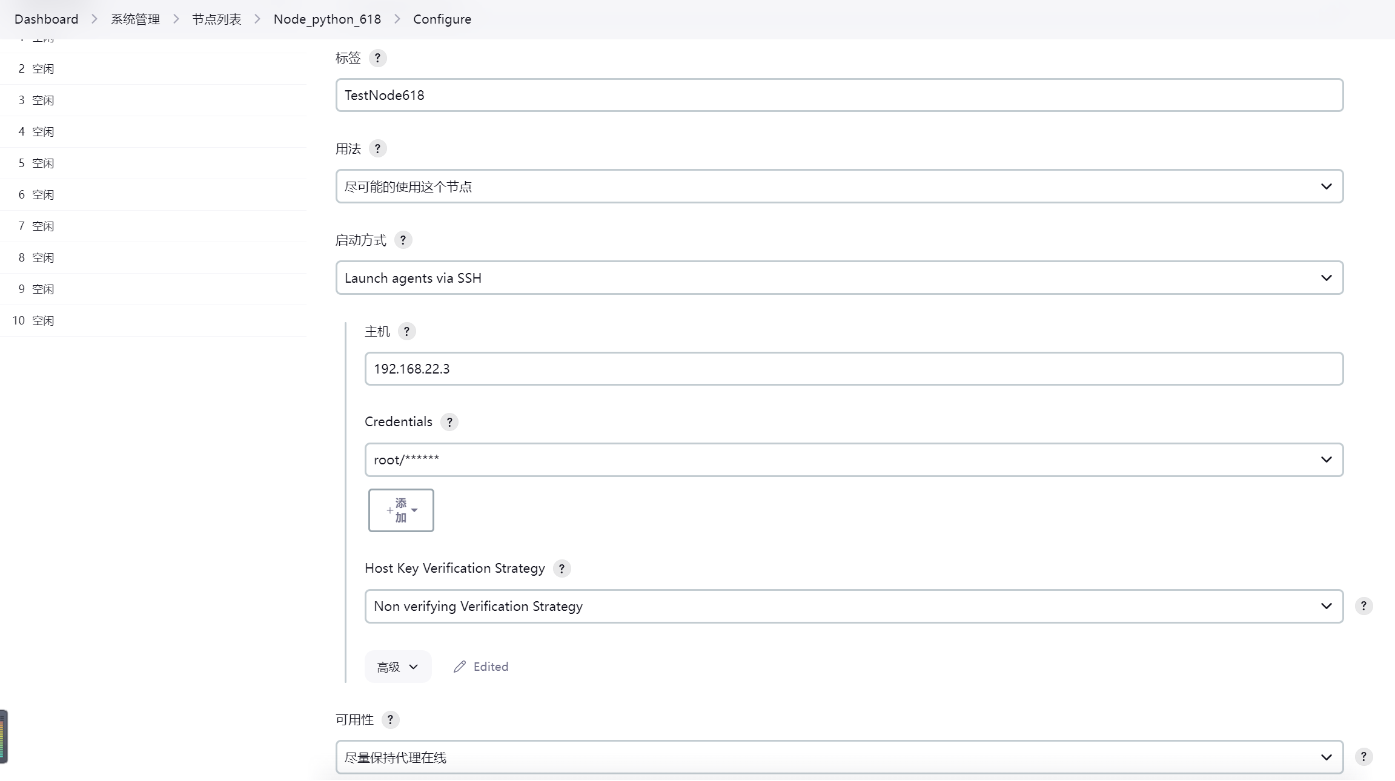Expand the 高级 advanced section
Screen dimensions: 1395x781
tap(397, 667)
